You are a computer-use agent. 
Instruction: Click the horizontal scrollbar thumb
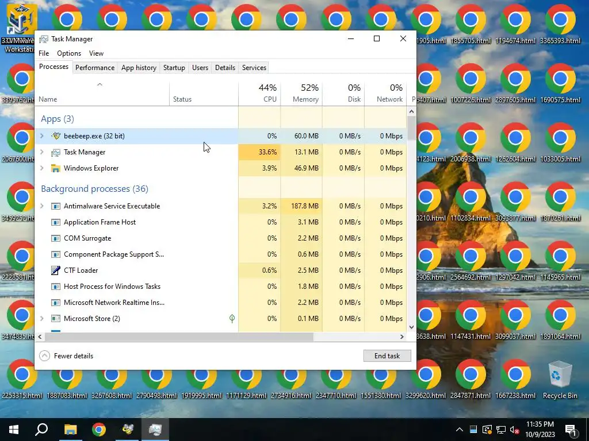coord(179,336)
